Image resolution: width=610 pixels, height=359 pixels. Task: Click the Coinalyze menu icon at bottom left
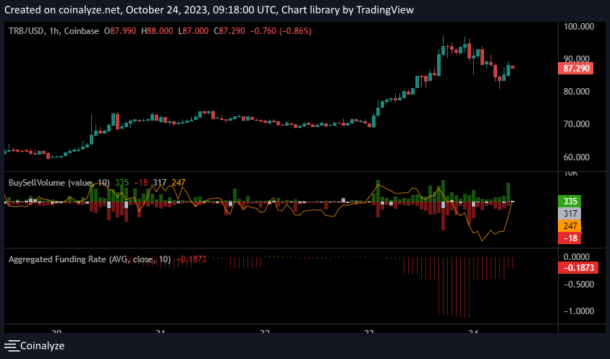[12, 346]
